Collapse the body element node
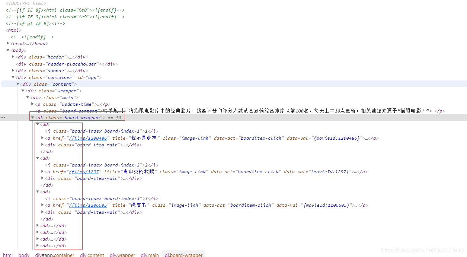The width and height of the screenshot is (467, 257). pos(8,50)
